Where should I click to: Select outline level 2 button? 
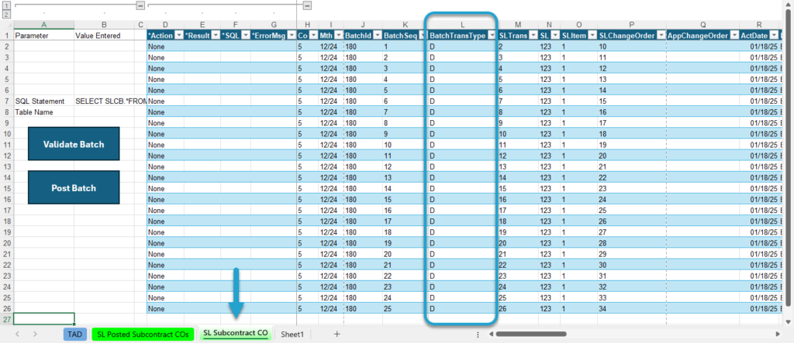(x=6, y=14)
